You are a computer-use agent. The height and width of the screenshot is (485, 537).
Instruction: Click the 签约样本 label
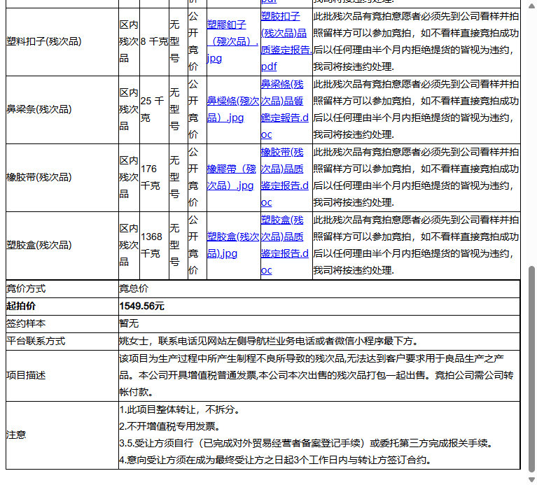(26, 323)
